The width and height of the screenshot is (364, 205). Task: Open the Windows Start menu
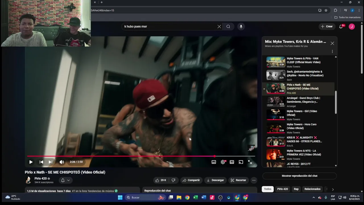(120, 198)
